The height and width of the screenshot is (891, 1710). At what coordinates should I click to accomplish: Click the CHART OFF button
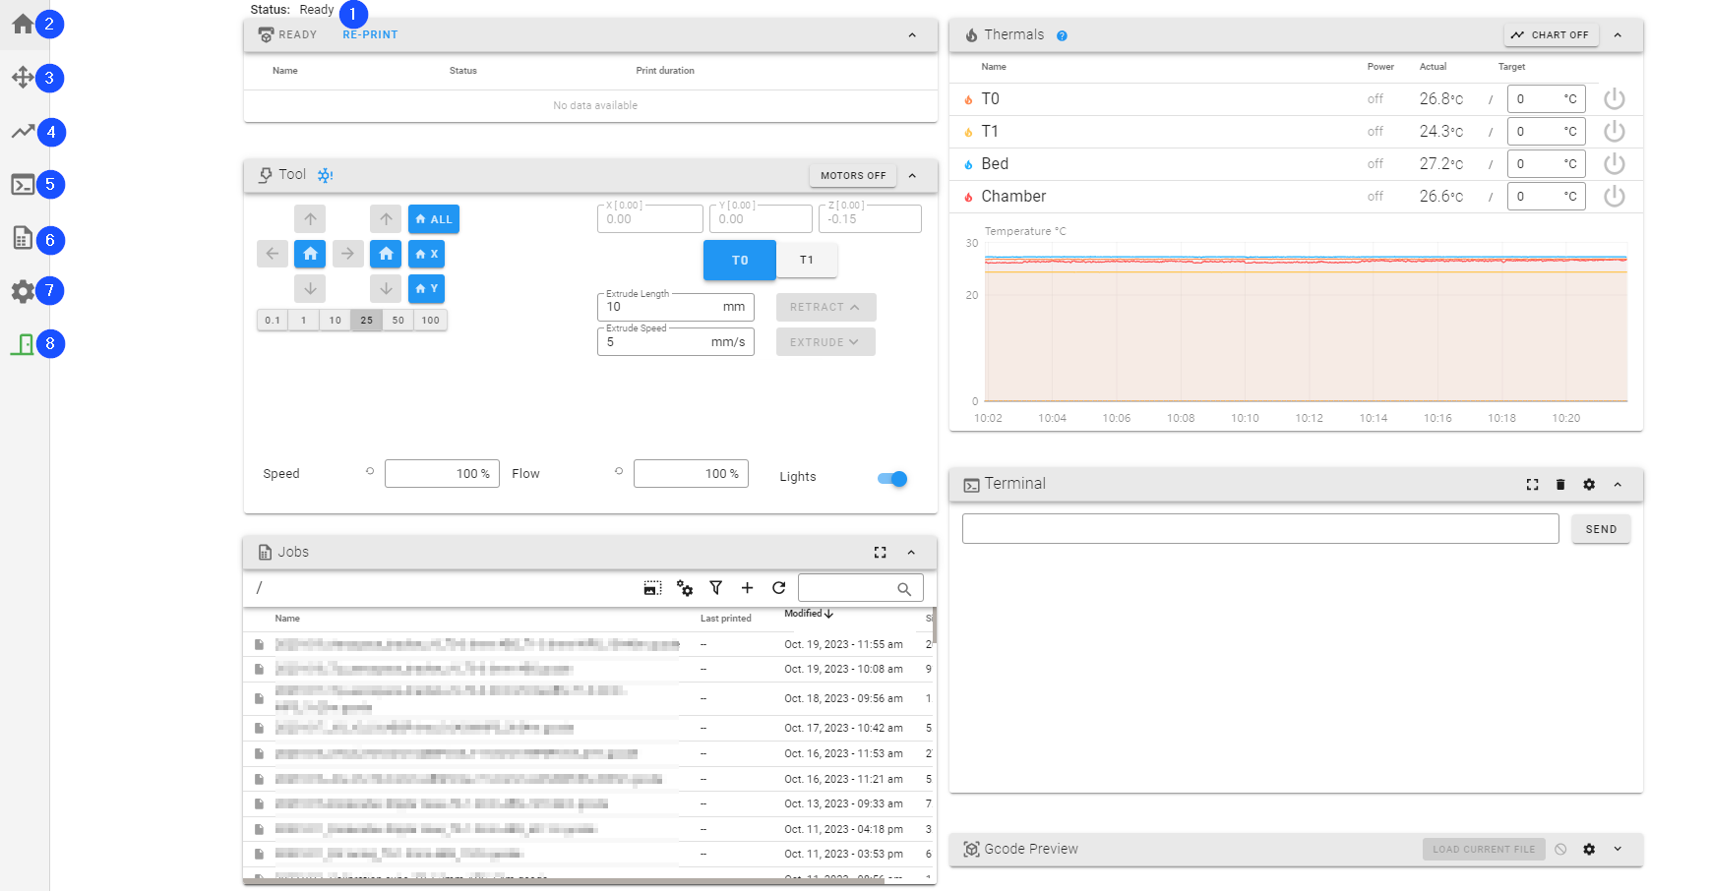[1551, 35]
